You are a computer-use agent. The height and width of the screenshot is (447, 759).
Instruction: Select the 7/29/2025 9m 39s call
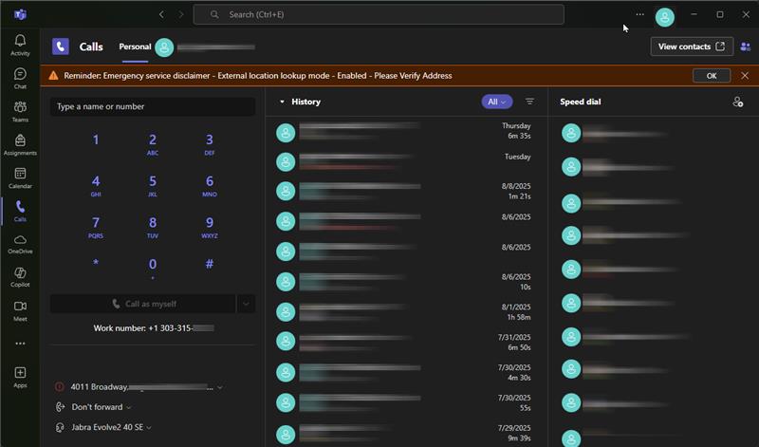point(406,433)
